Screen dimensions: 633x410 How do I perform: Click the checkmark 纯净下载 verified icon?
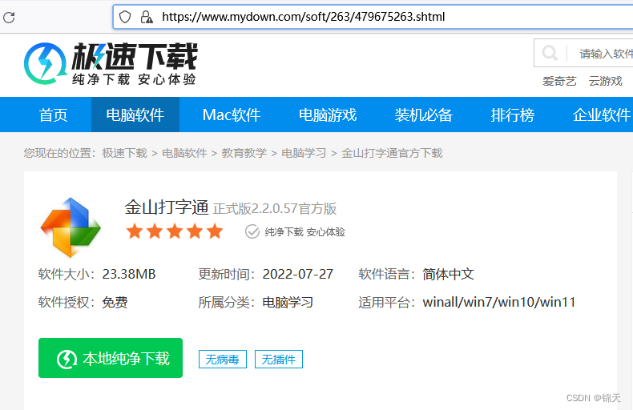[x=252, y=231]
